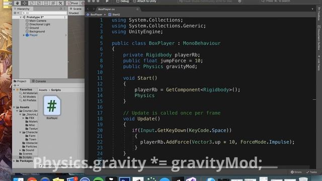Show the Errors pad in status bar
The width and height of the screenshot is (322, 181).
[x=296, y=172]
